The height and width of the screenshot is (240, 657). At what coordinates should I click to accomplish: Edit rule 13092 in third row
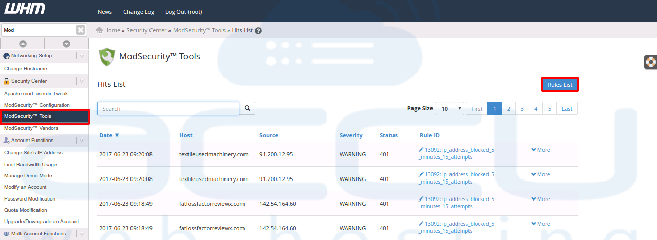click(457, 203)
